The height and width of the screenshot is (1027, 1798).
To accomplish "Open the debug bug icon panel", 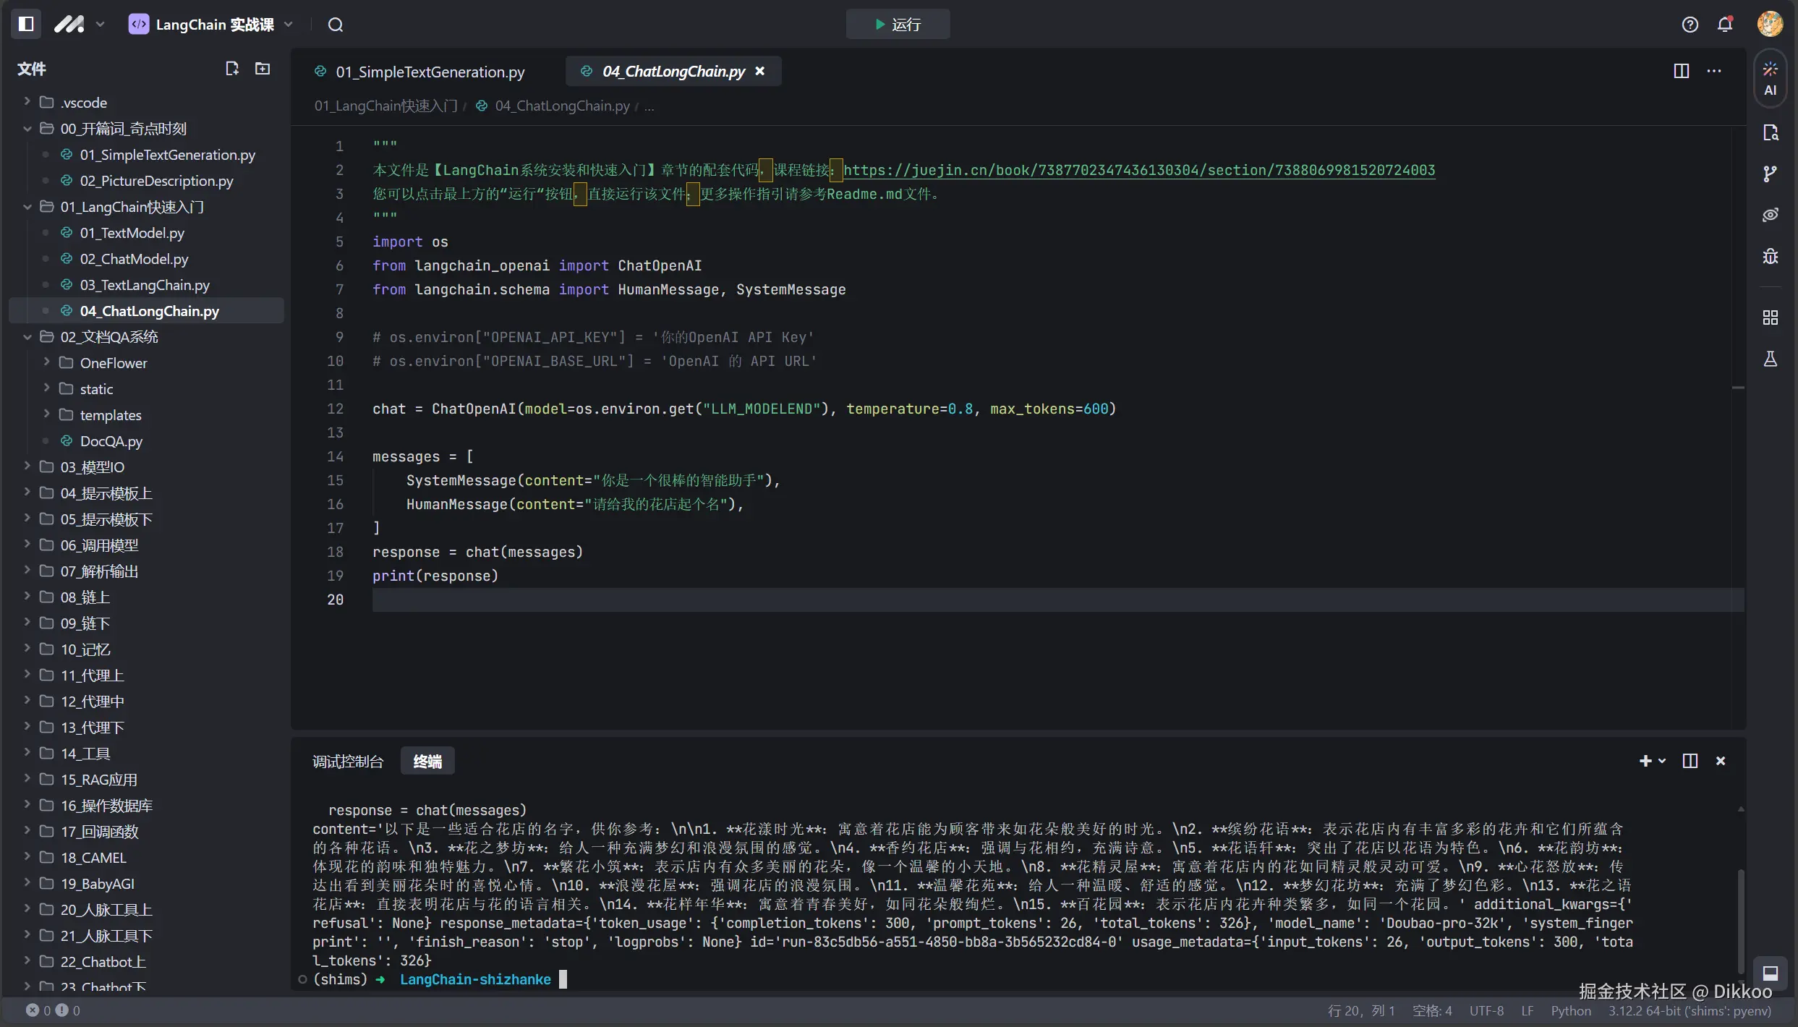I will [1770, 256].
